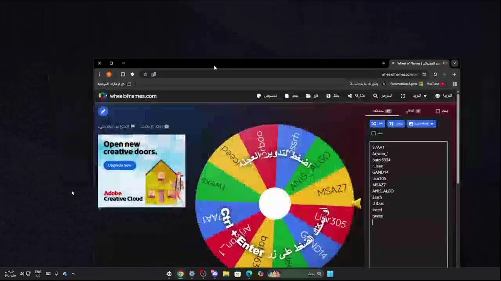The height and width of the screenshot is (281, 501).
Task: Spin the wheel by clicking its white center
Action: point(275,204)
